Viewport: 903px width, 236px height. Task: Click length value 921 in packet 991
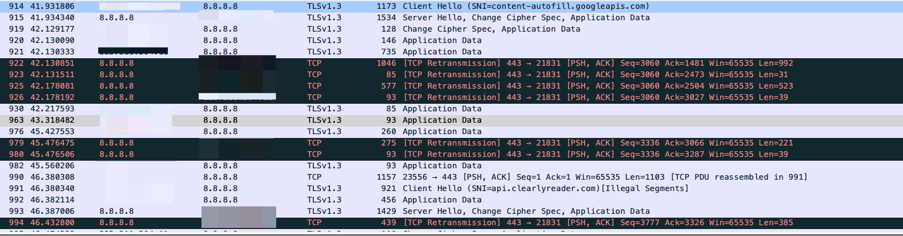(x=389, y=189)
